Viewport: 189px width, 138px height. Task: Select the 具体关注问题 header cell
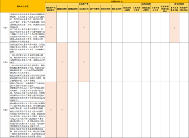pyautogui.click(x=23, y=6)
